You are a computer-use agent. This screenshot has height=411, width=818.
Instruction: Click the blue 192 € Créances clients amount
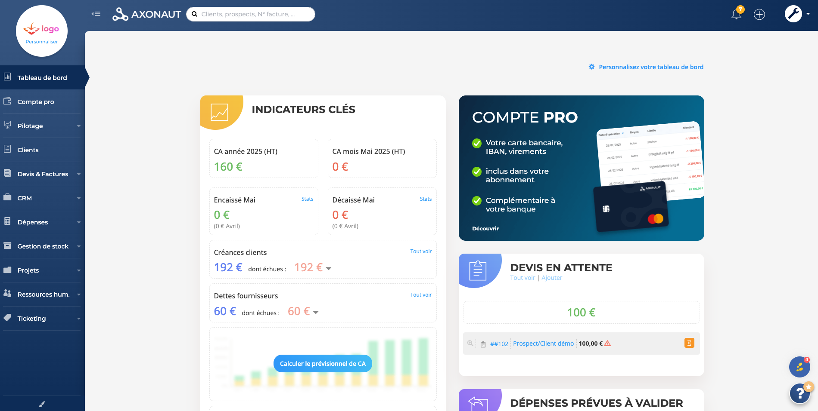point(228,267)
